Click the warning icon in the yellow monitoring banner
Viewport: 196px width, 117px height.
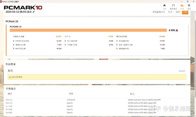pos(10,77)
